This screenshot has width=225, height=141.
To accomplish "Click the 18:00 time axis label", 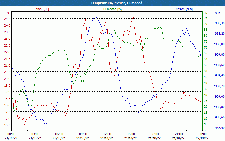I will point(155,134).
